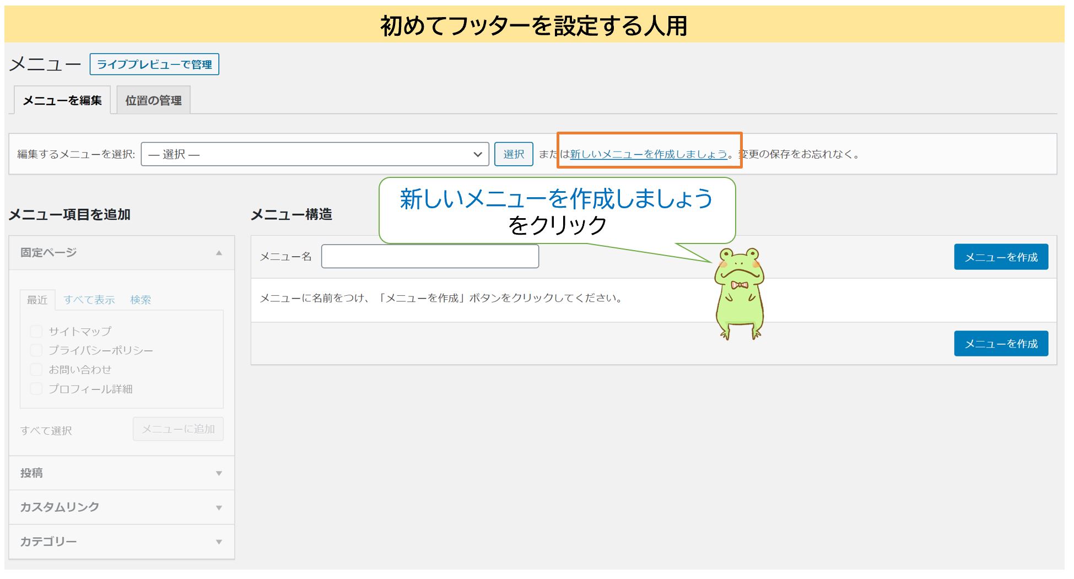
Task: Check the プライバシーポリシー checkbox
Action: point(36,350)
